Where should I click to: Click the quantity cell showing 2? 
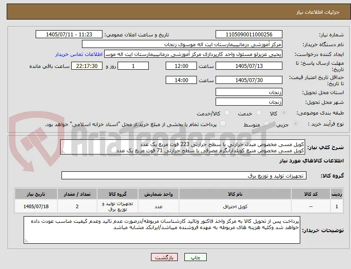77,206
